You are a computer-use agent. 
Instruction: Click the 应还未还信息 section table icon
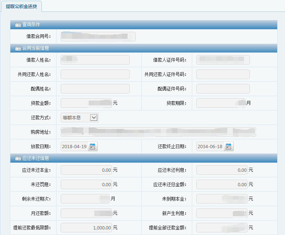point(18,159)
